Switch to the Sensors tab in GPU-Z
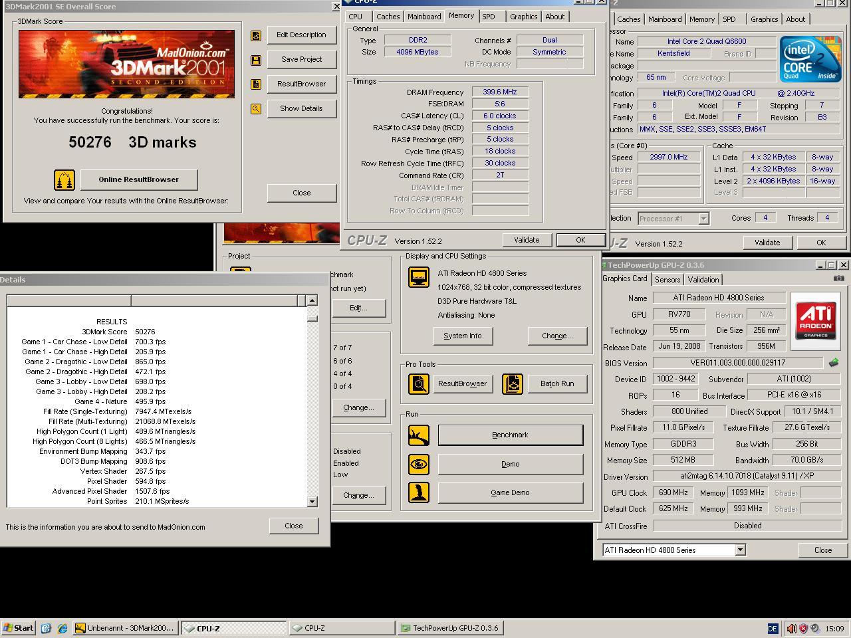Screen dimensions: 851x638 [x=668, y=280]
